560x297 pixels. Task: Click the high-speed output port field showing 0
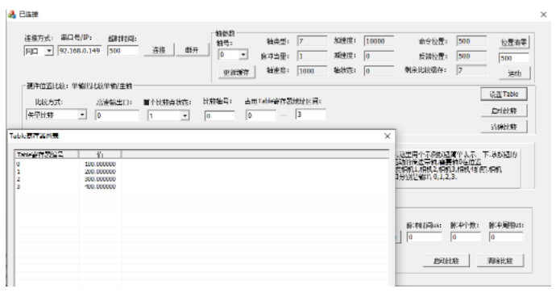click(117, 115)
